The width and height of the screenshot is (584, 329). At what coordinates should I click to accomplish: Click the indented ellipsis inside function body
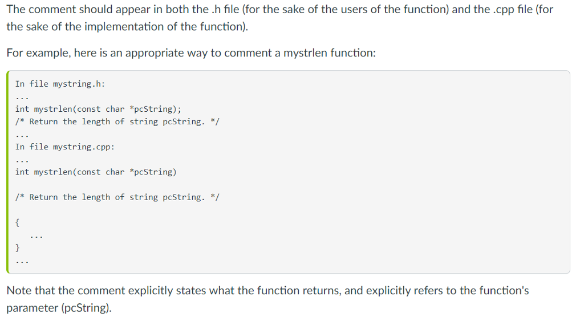(x=36, y=236)
